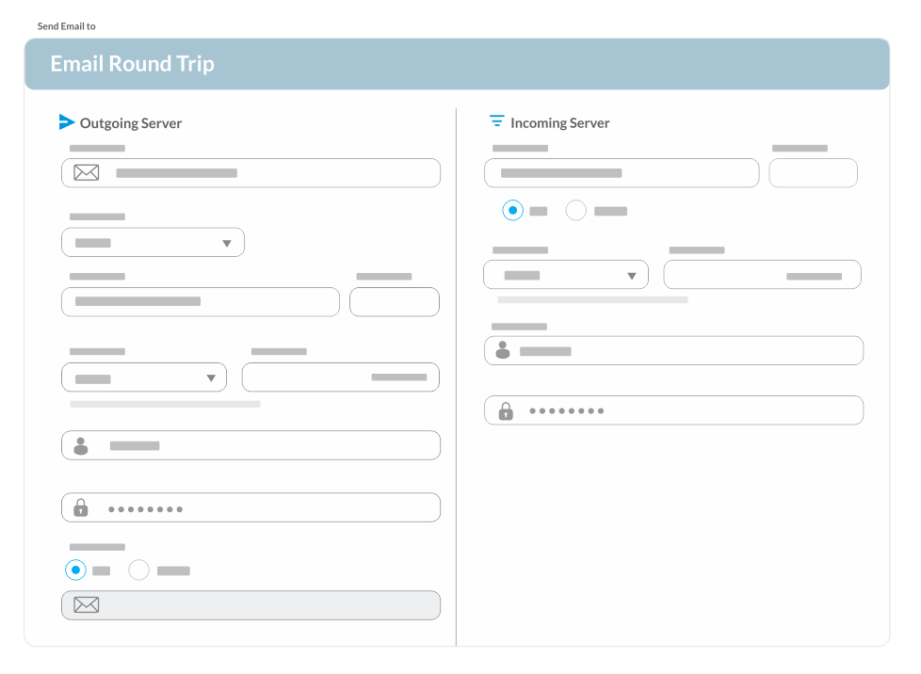This screenshot has height=674, width=921.
Task: Open the first dropdown in the Outgoing Server section
Action: [x=153, y=242]
